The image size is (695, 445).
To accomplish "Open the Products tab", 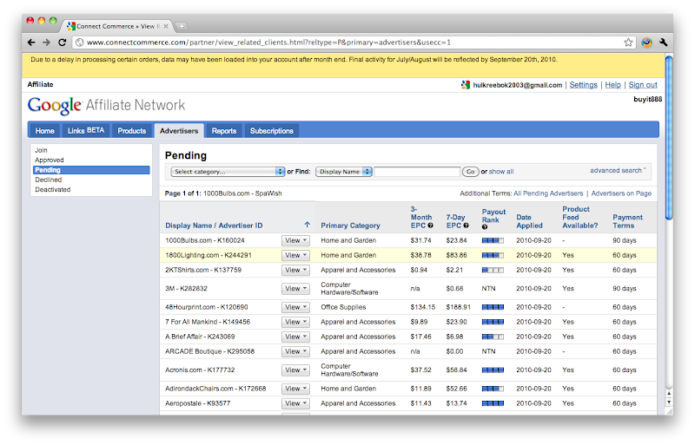I will coord(131,131).
